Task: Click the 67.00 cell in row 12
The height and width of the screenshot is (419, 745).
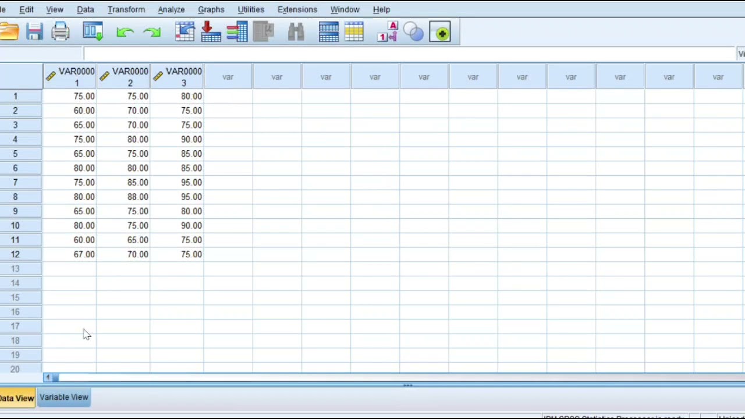Action: [69, 254]
